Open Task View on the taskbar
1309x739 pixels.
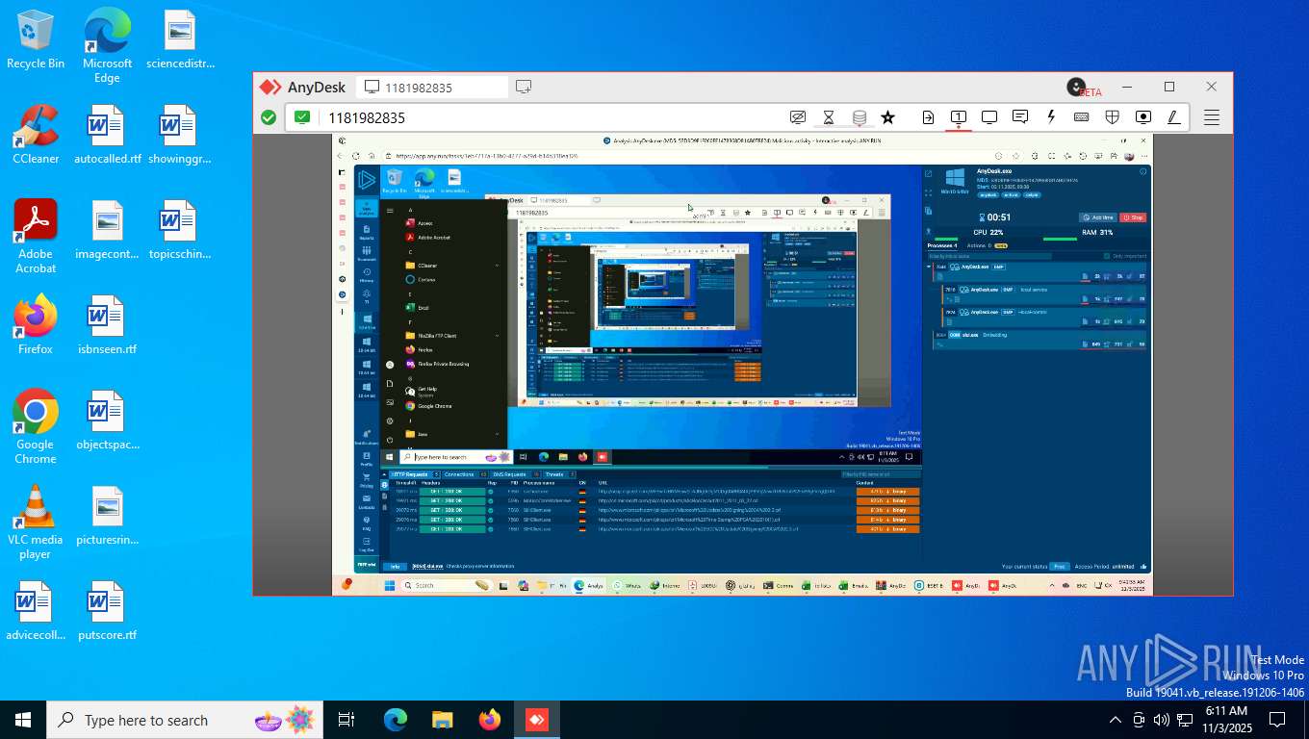[x=346, y=720]
